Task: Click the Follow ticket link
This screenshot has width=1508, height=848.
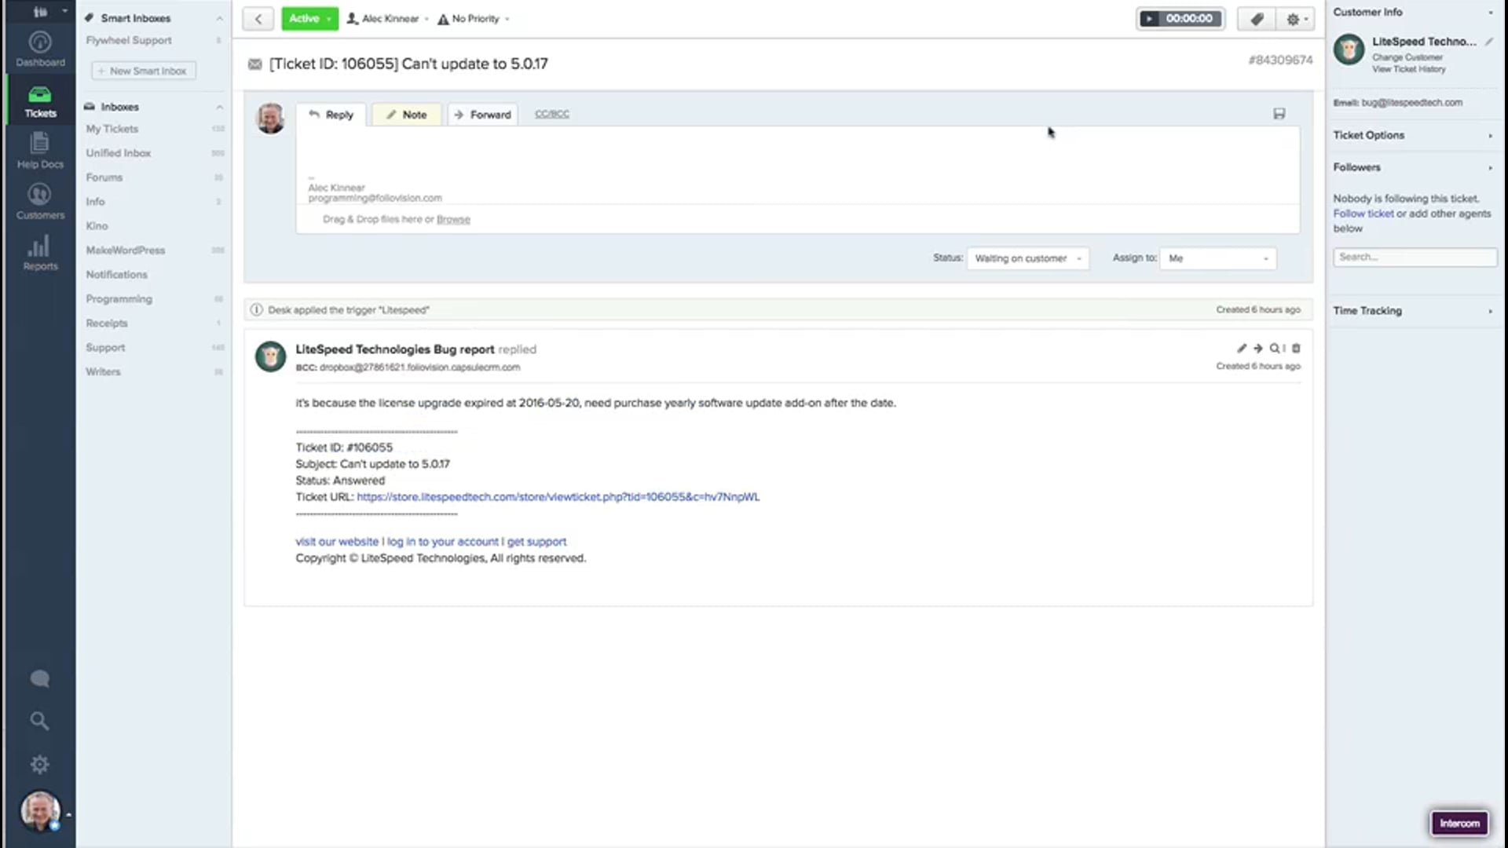Action: [x=1363, y=214]
